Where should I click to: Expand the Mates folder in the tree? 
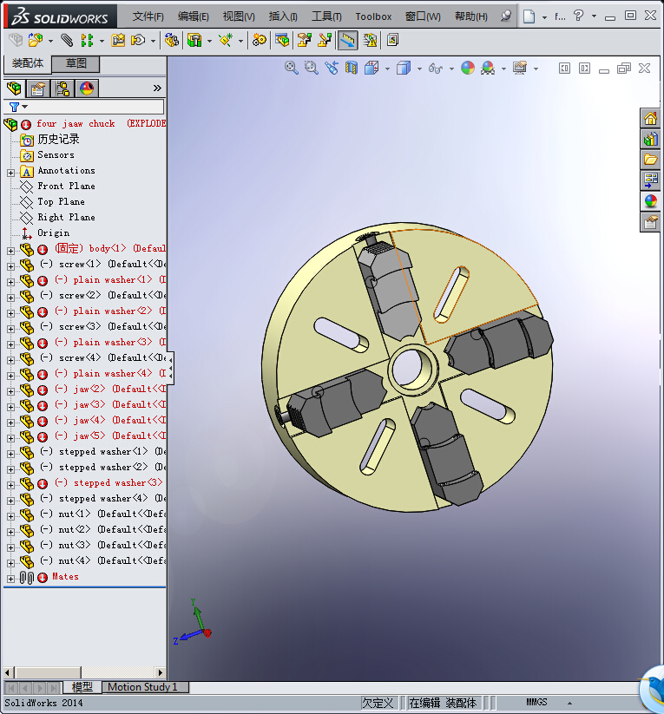tap(10, 578)
